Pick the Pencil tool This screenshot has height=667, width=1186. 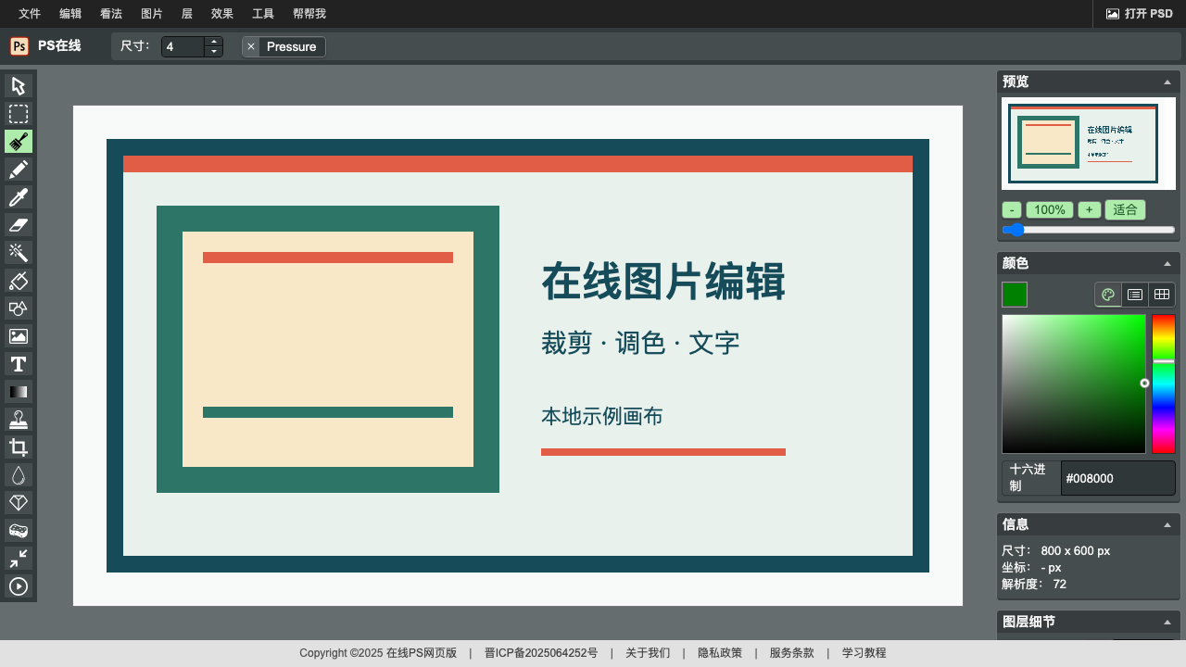pos(19,170)
